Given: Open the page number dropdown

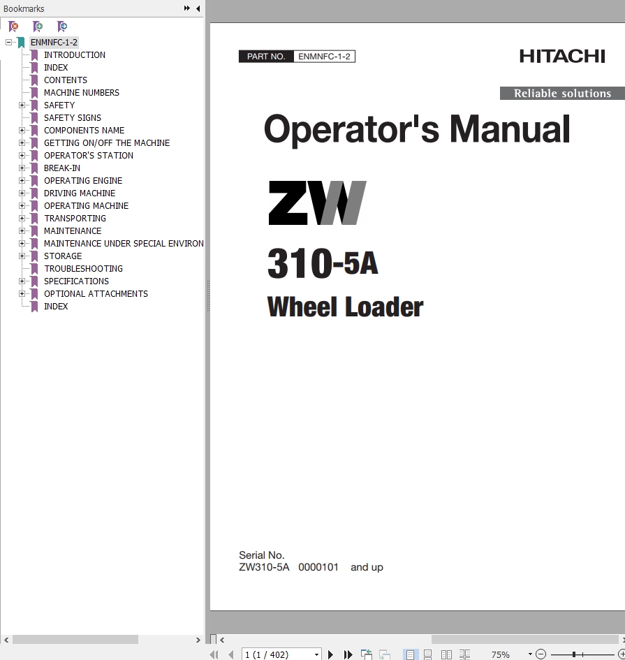Looking at the screenshot, I should pyautogui.click(x=316, y=654).
